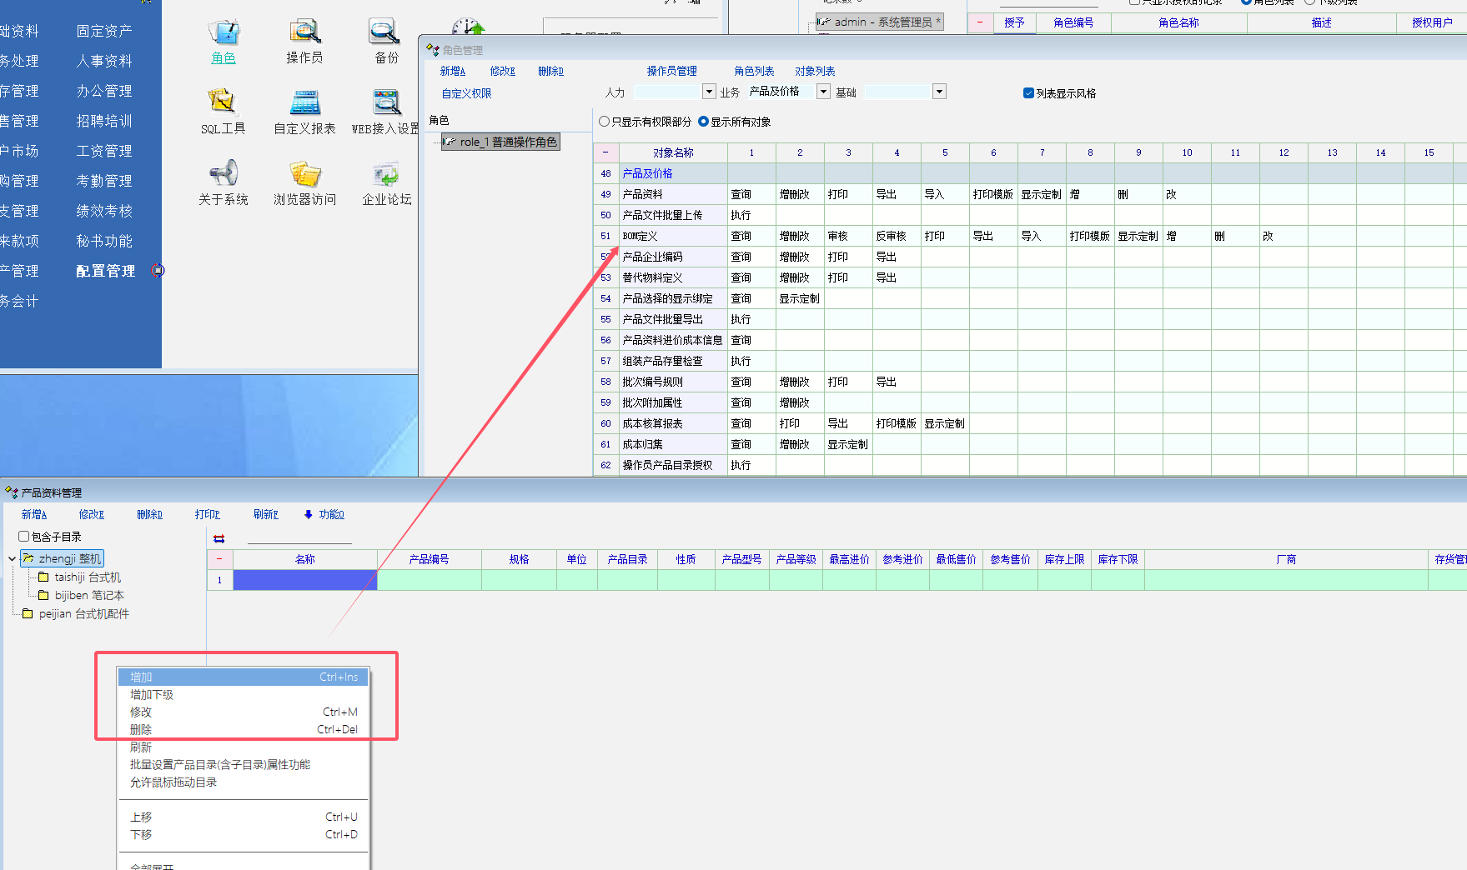Image resolution: width=1467 pixels, height=870 pixels.
Task: Open the 业务 产品及价格 dropdown
Action: 823,92
